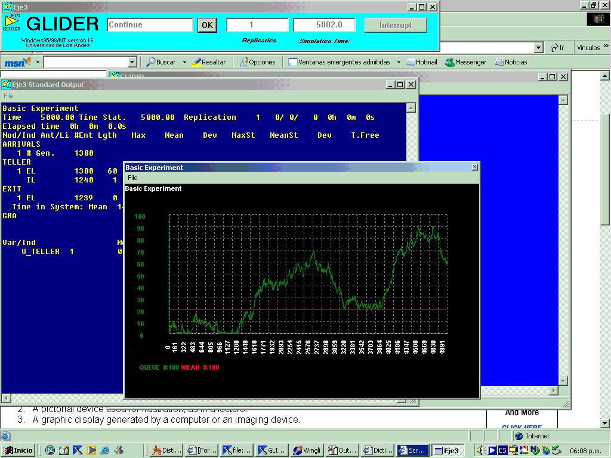Expand the msn search box dropdown

coord(132,62)
